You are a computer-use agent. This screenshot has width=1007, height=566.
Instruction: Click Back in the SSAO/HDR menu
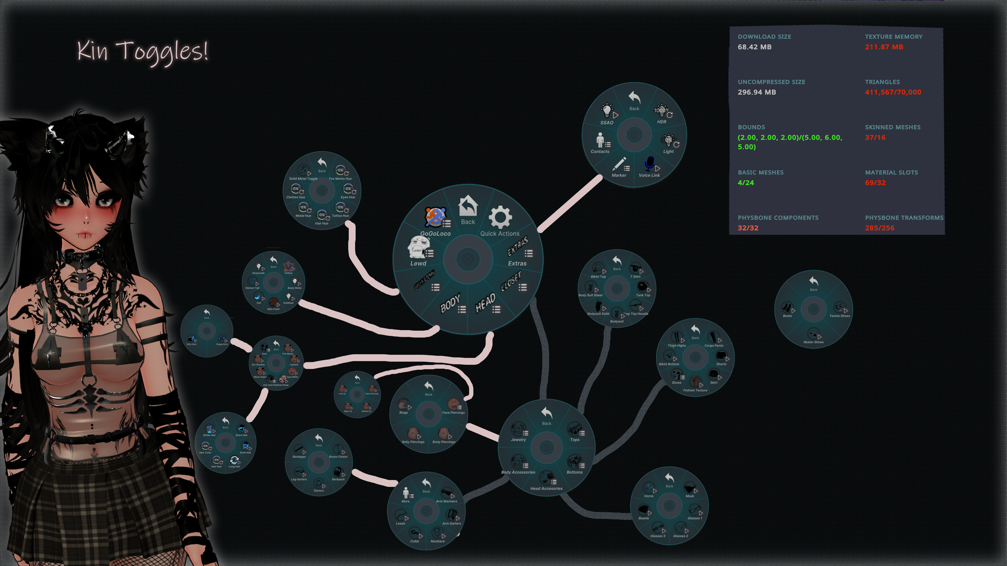click(x=634, y=100)
